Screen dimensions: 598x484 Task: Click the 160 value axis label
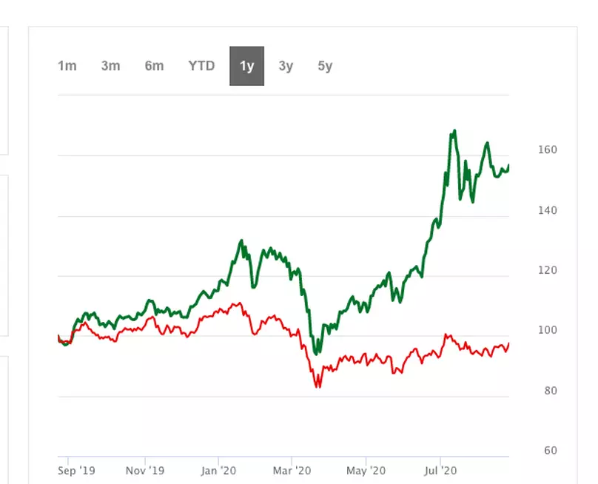(x=547, y=149)
